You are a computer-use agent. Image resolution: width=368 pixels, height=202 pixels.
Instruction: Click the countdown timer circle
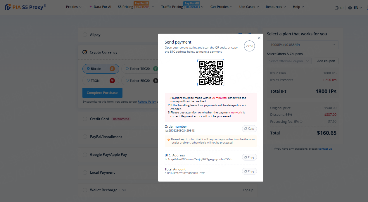pos(249,46)
